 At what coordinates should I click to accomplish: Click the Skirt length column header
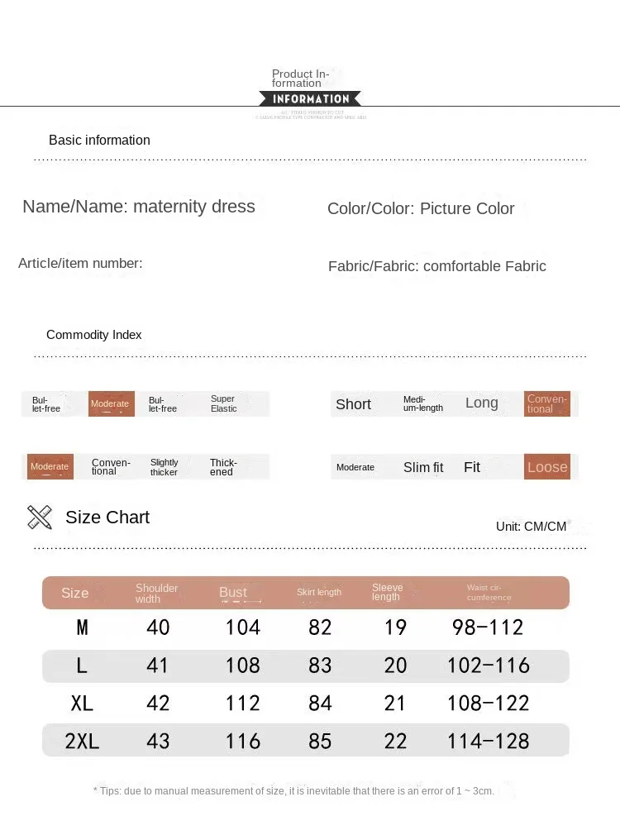[319, 592]
